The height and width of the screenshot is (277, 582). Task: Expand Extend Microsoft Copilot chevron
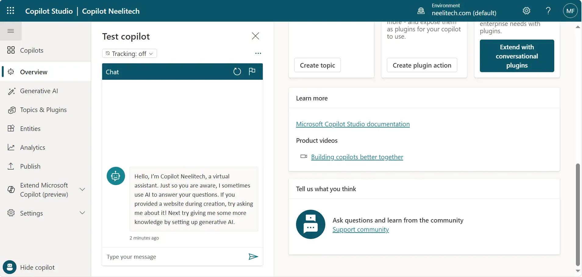(x=82, y=189)
